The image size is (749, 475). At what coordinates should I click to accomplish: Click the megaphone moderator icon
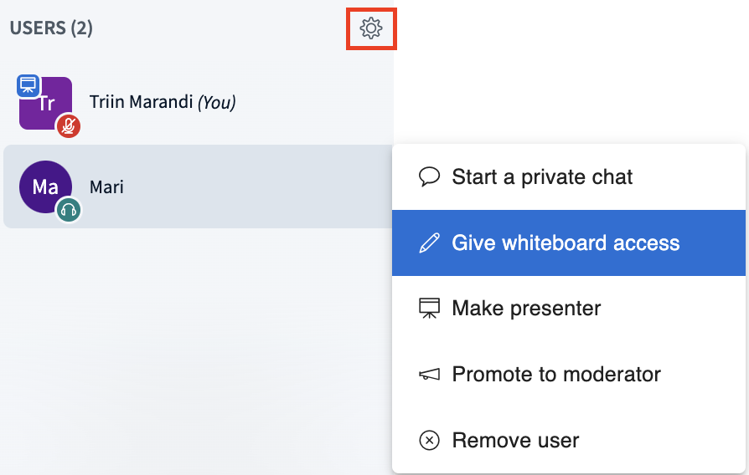[430, 375]
